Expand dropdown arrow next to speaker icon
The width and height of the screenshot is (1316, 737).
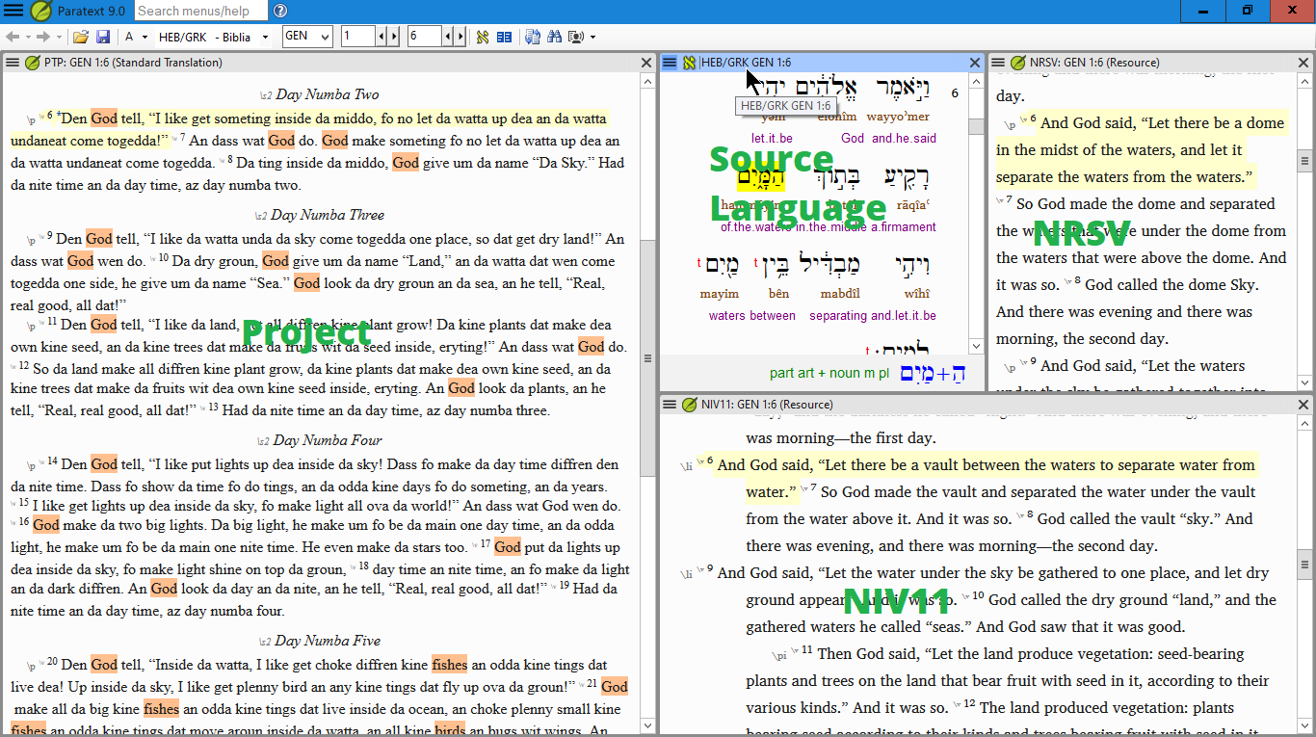pyautogui.click(x=592, y=37)
